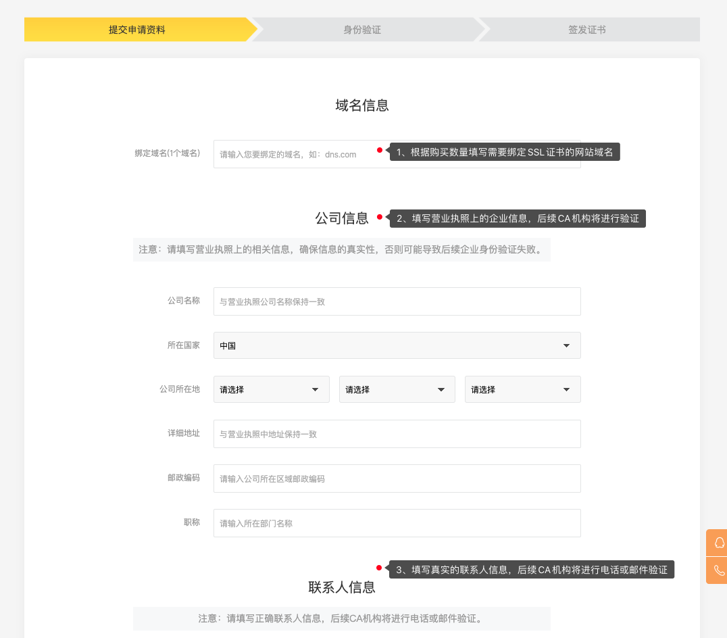Click into the 公司名称 text field
This screenshot has width=727, height=638.
click(397, 301)
